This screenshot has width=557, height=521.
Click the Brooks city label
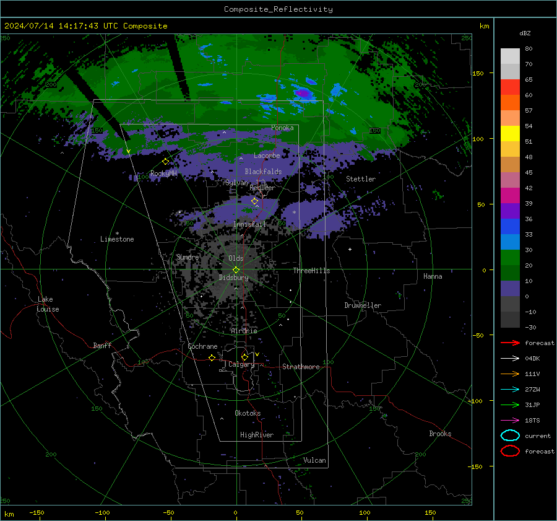click(440, 434)
